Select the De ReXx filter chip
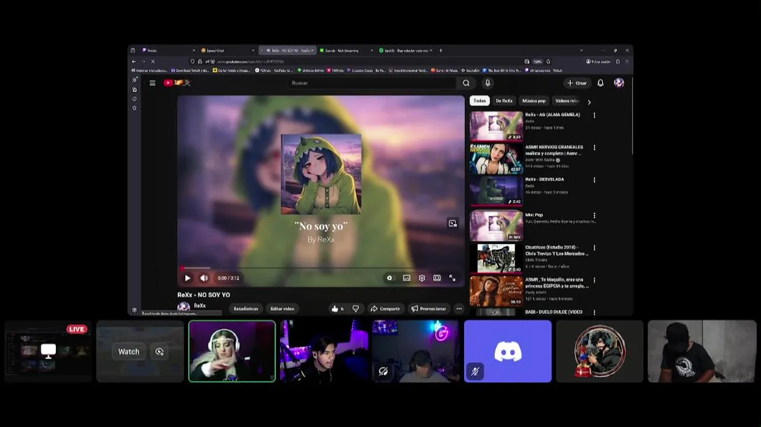This screenshot has height=427, width=761. point(504,101)
